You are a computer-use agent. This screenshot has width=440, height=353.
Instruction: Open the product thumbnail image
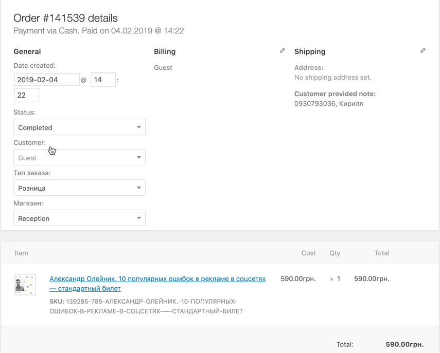coord(25,285)
